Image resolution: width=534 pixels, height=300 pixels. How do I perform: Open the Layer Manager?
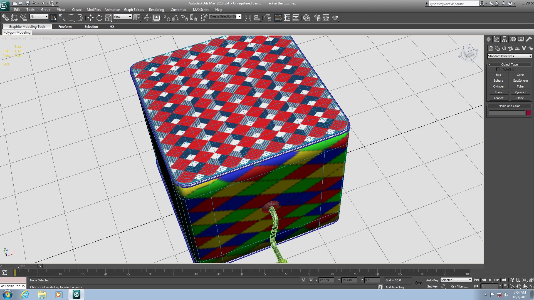tap(267, 18)
